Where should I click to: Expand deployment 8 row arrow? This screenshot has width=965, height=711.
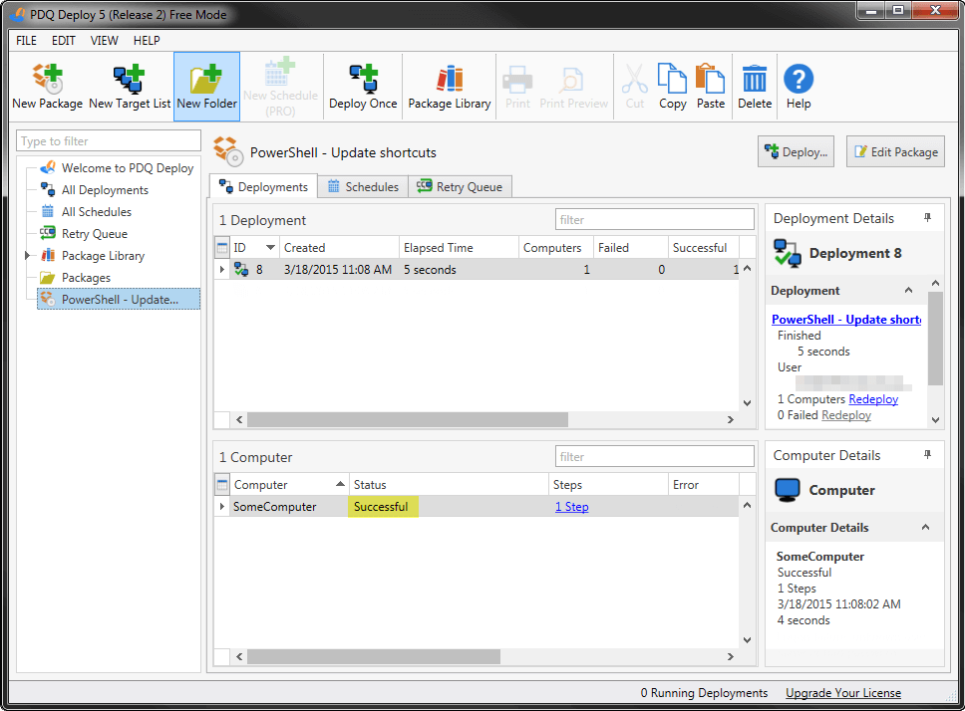coord(222,269)
